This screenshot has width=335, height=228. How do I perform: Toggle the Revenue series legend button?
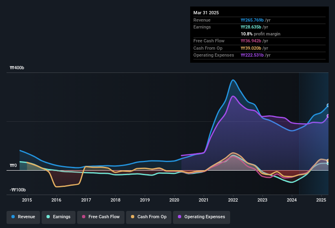coord(23,217)
